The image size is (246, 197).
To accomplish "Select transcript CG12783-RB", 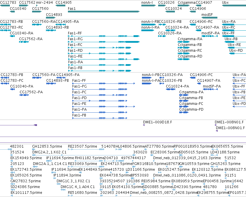I will 11,21.
